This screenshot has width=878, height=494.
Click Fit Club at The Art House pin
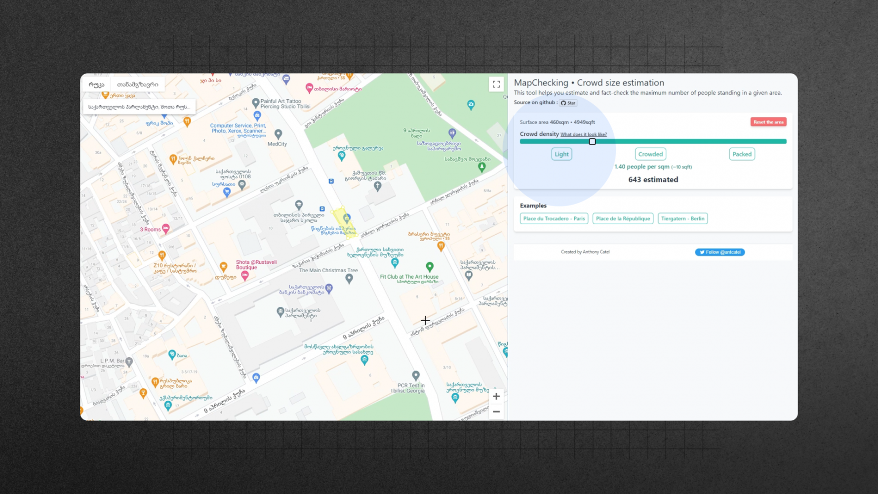point(430,267)
